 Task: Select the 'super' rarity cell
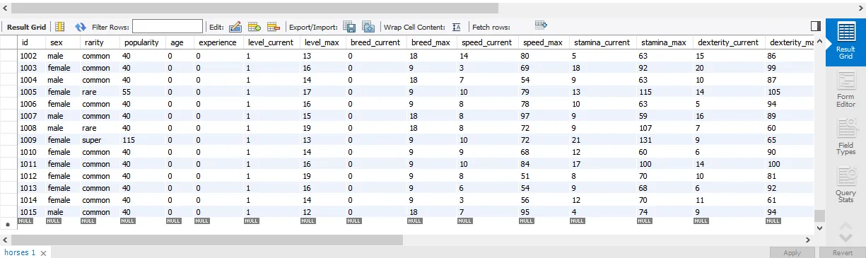[100, 139]
